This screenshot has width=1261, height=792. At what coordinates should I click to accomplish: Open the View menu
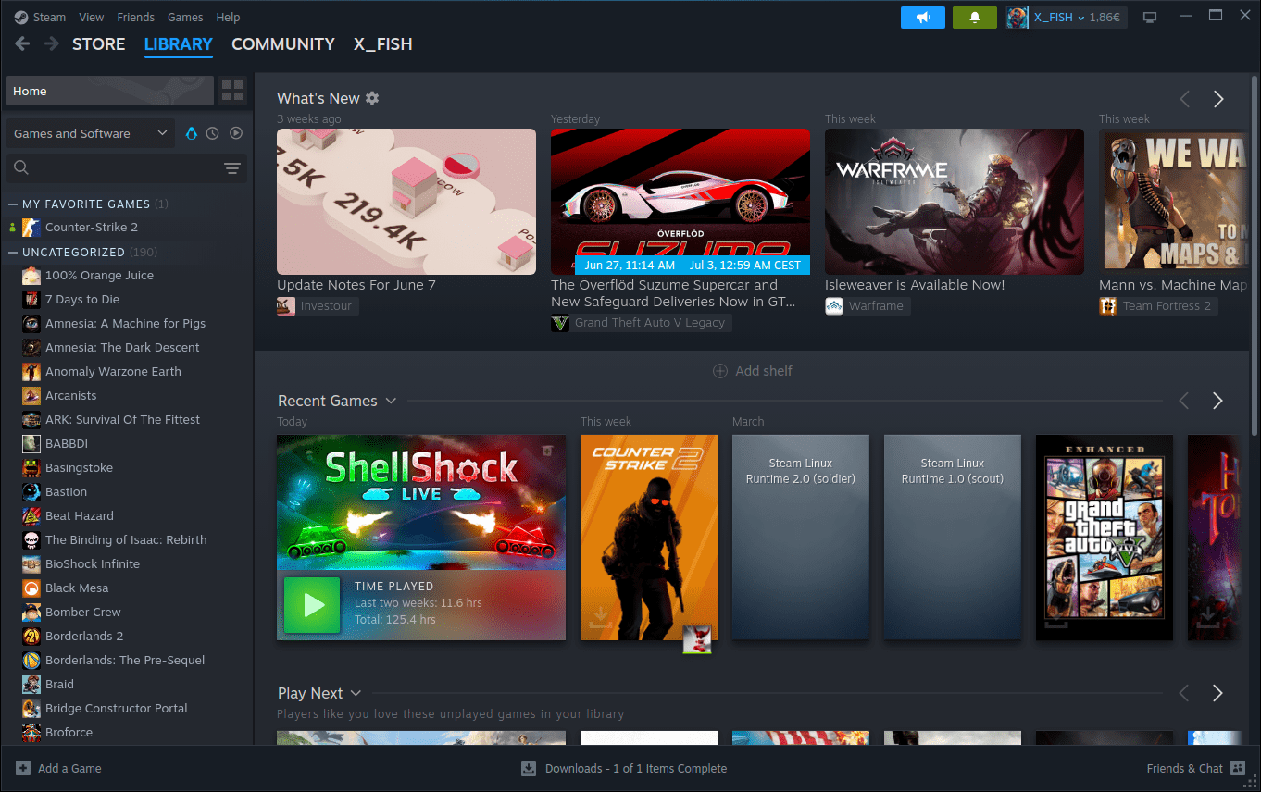92,17
